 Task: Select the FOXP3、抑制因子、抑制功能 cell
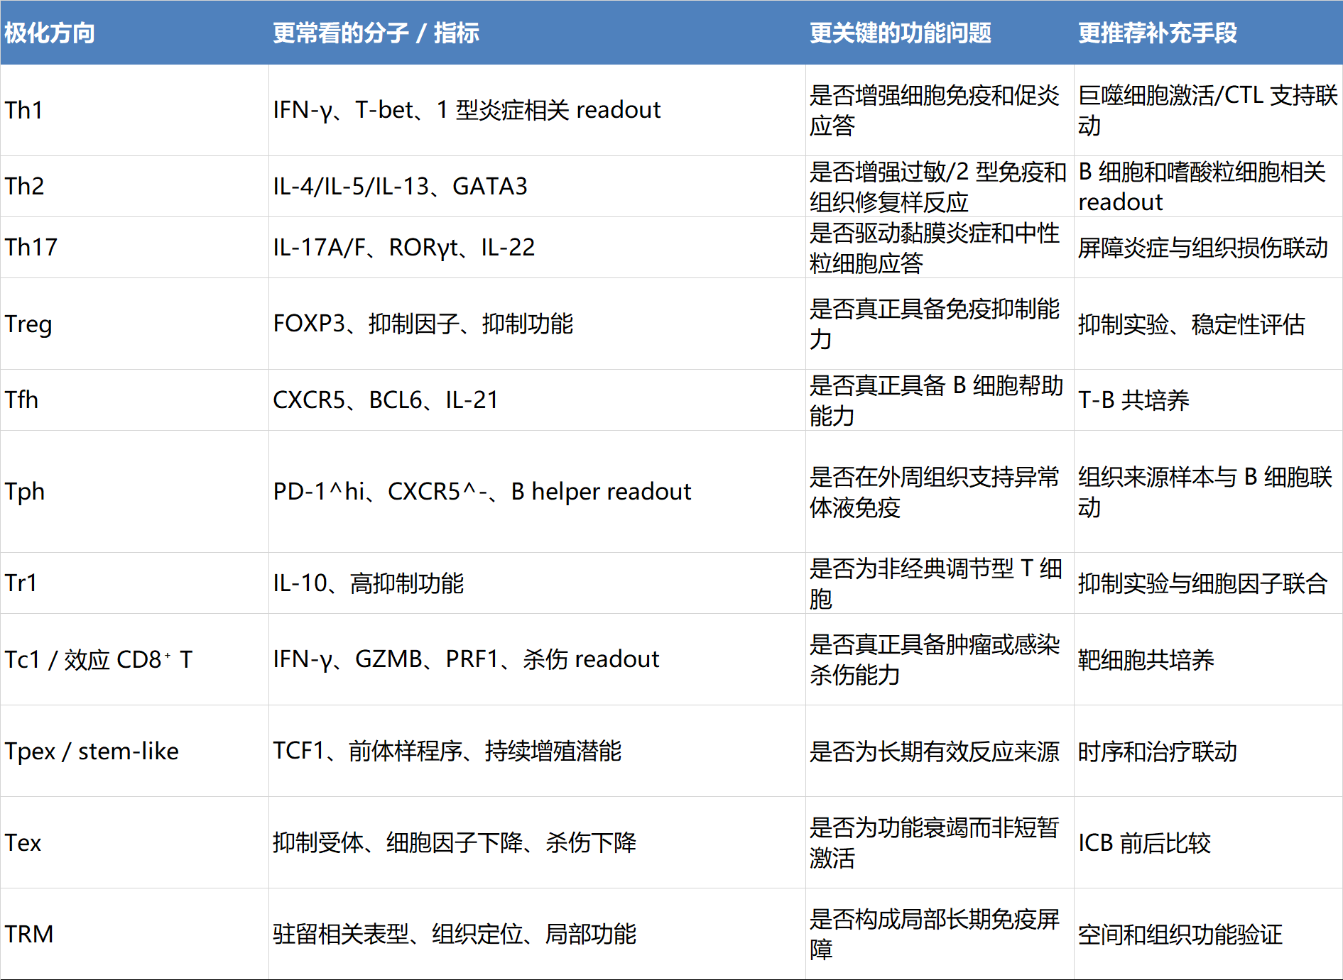pos(423,324)
